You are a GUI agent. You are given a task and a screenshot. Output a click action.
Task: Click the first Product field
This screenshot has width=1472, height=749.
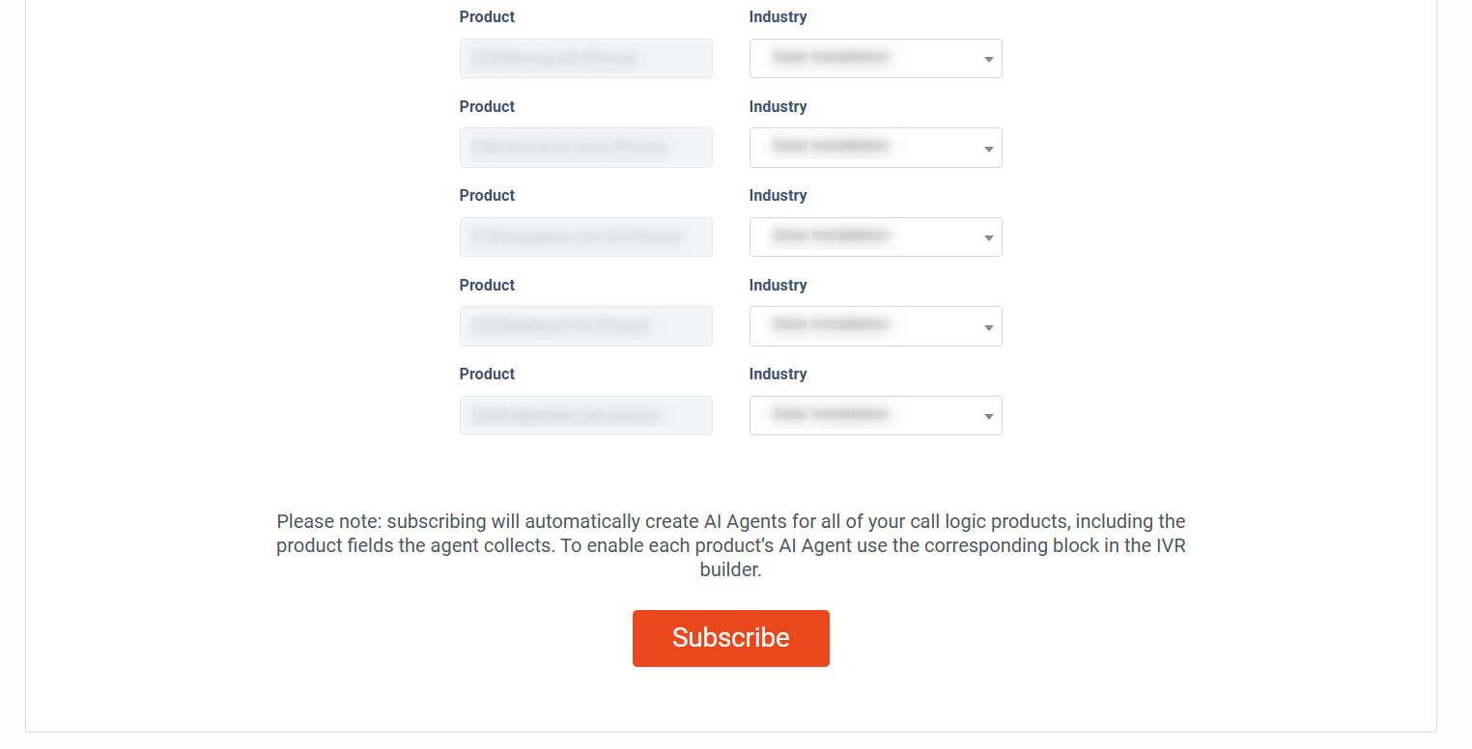(x=585, y=59)
